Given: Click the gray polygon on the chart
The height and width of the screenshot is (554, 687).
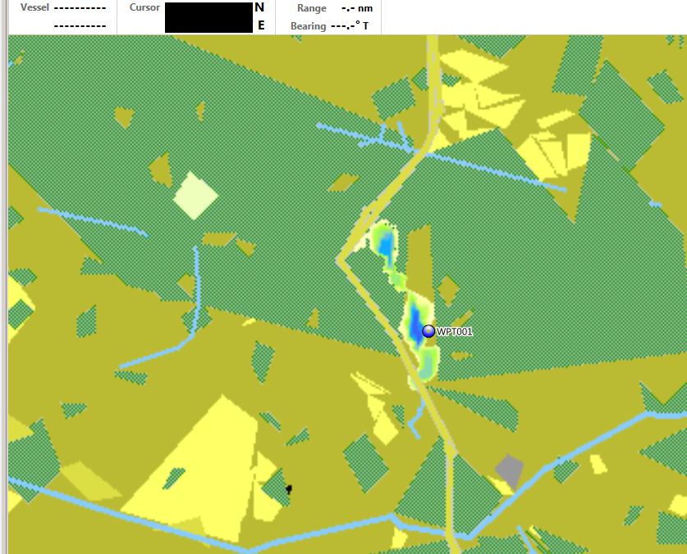Looking at the screenshot, I should (x=509, y=470).
